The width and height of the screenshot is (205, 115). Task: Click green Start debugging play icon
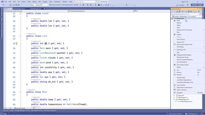pos(50,5)
